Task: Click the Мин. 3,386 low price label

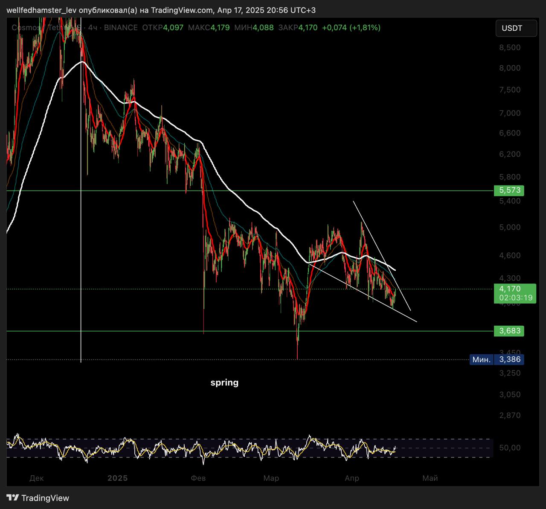Action: 497,359
